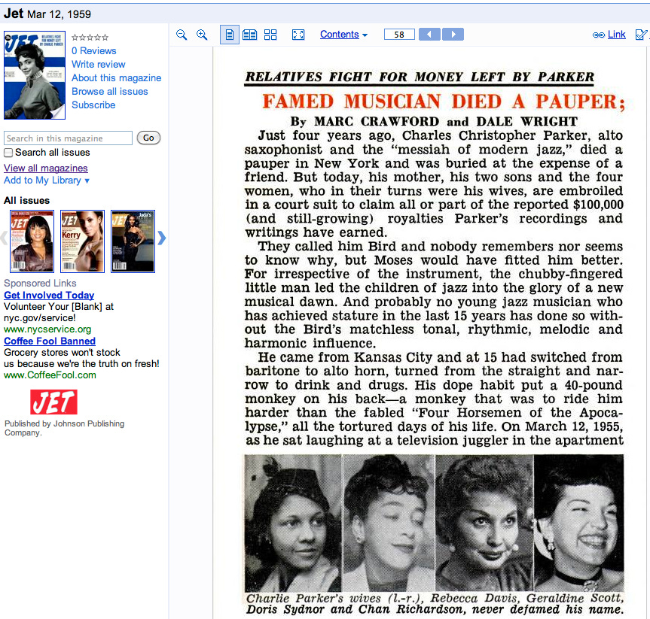
Task: Click www.nycservice.org ad URL
Action: point(47,329)
